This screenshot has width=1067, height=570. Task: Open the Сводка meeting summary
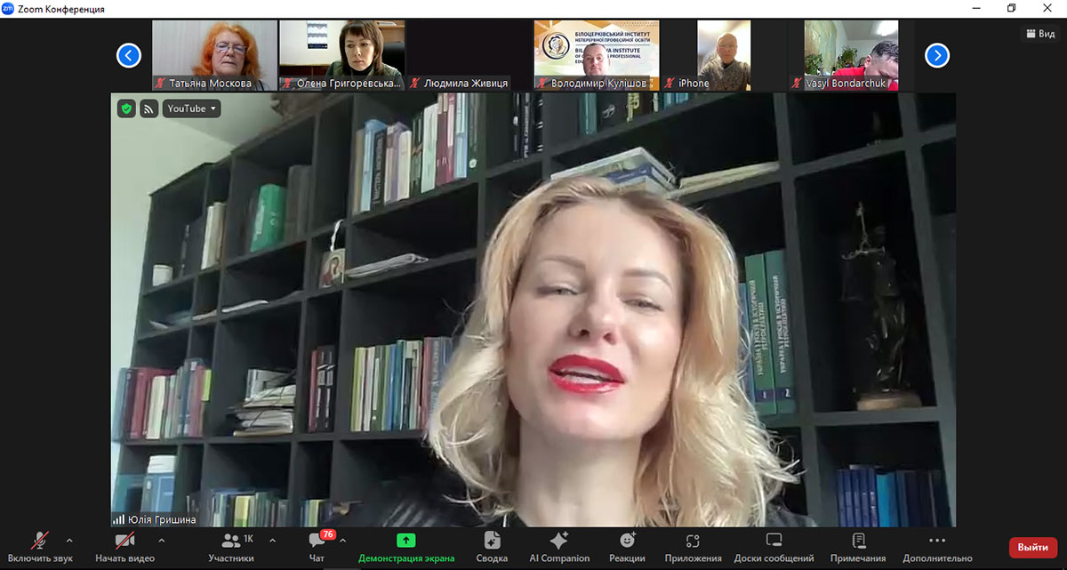tap(492, 547)
